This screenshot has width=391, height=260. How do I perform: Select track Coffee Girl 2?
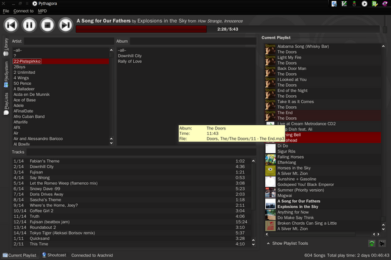coord(132,211)
